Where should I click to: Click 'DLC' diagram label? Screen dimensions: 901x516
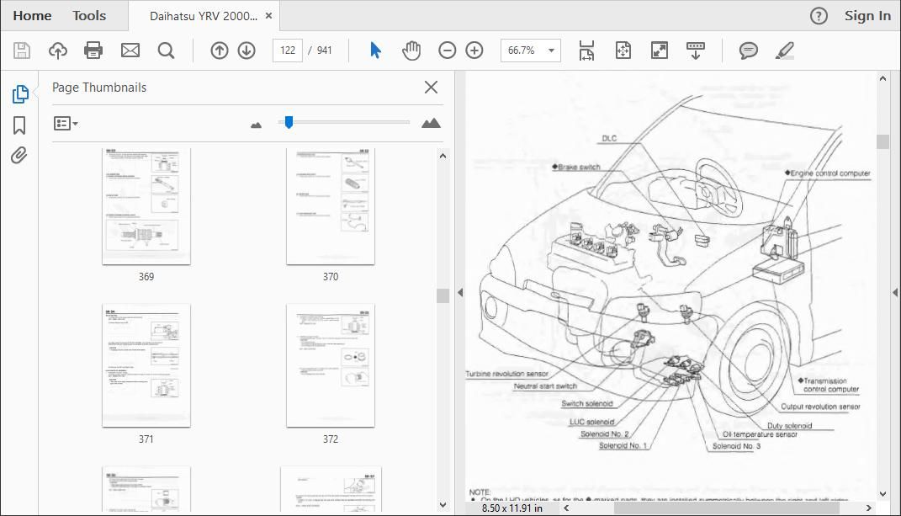(x=609, y=139)
